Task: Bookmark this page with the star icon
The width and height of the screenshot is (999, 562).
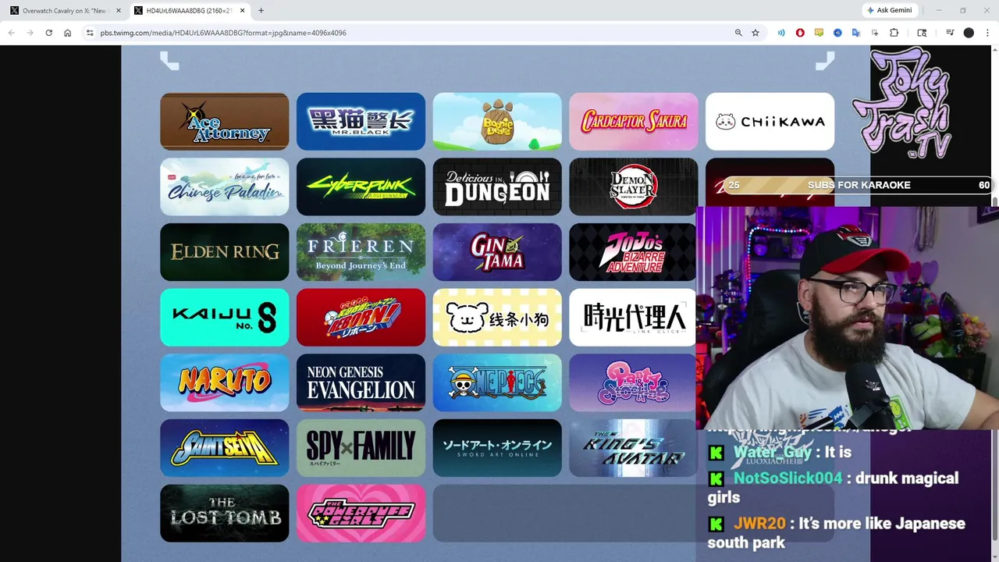Action: pyautogui.click(x=755, y=33)
